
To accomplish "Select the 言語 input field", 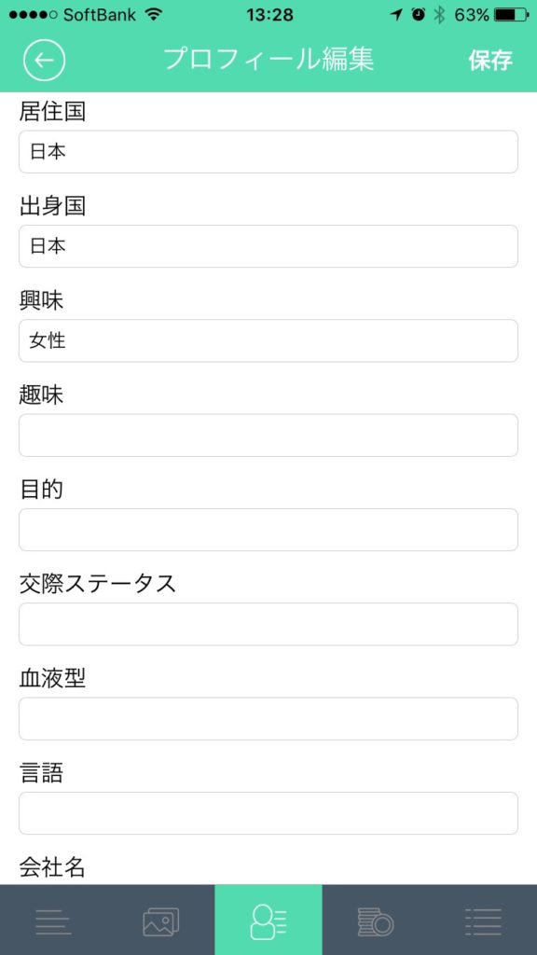I will coord(268,812).
